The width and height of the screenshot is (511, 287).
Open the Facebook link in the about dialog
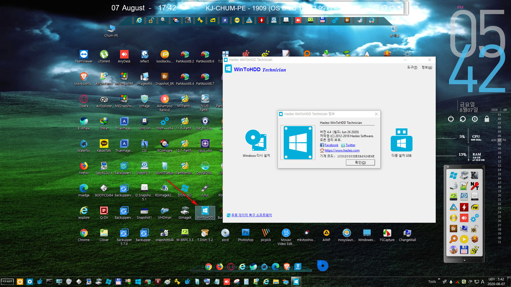tap(331, 145)
